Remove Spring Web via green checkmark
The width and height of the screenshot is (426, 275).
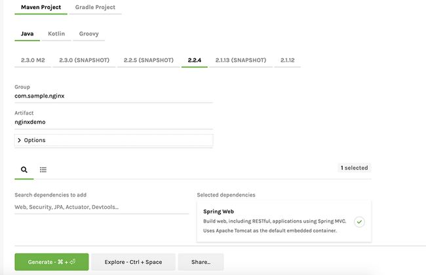pyautogui.click(x=359, y=222)
